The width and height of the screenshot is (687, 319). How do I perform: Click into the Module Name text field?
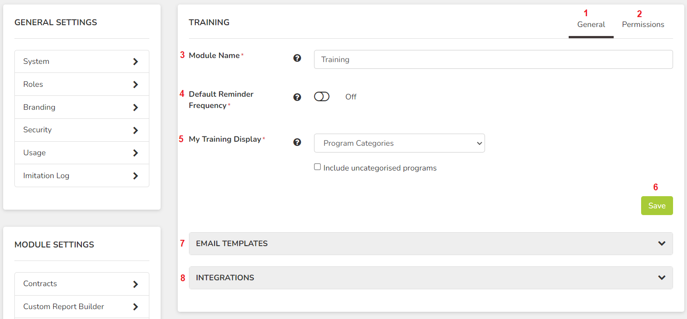click(x=494, y=59)
